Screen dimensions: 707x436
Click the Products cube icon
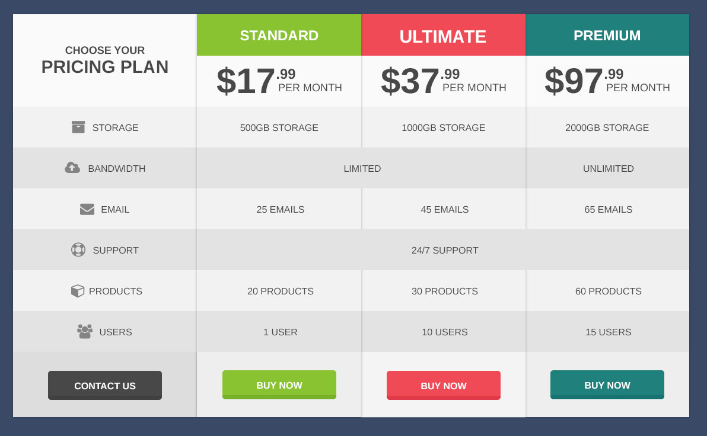(x=78, y=291)
